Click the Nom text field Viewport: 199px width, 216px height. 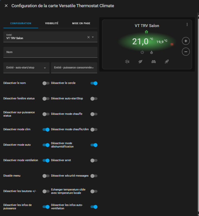50,52
